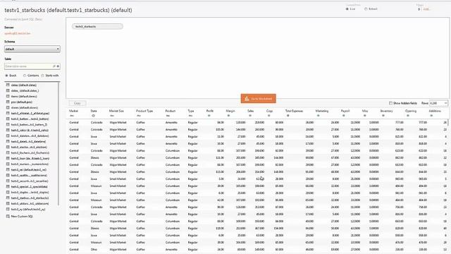The image size is (451, 254).
Task: Click the Payroll column header
Action: click(345, 111)
